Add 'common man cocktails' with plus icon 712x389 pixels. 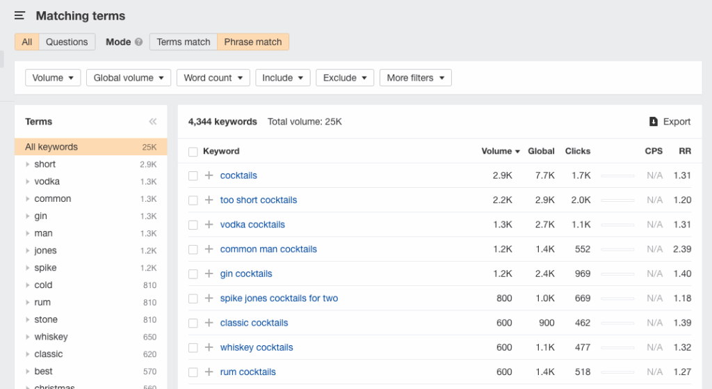209,249
